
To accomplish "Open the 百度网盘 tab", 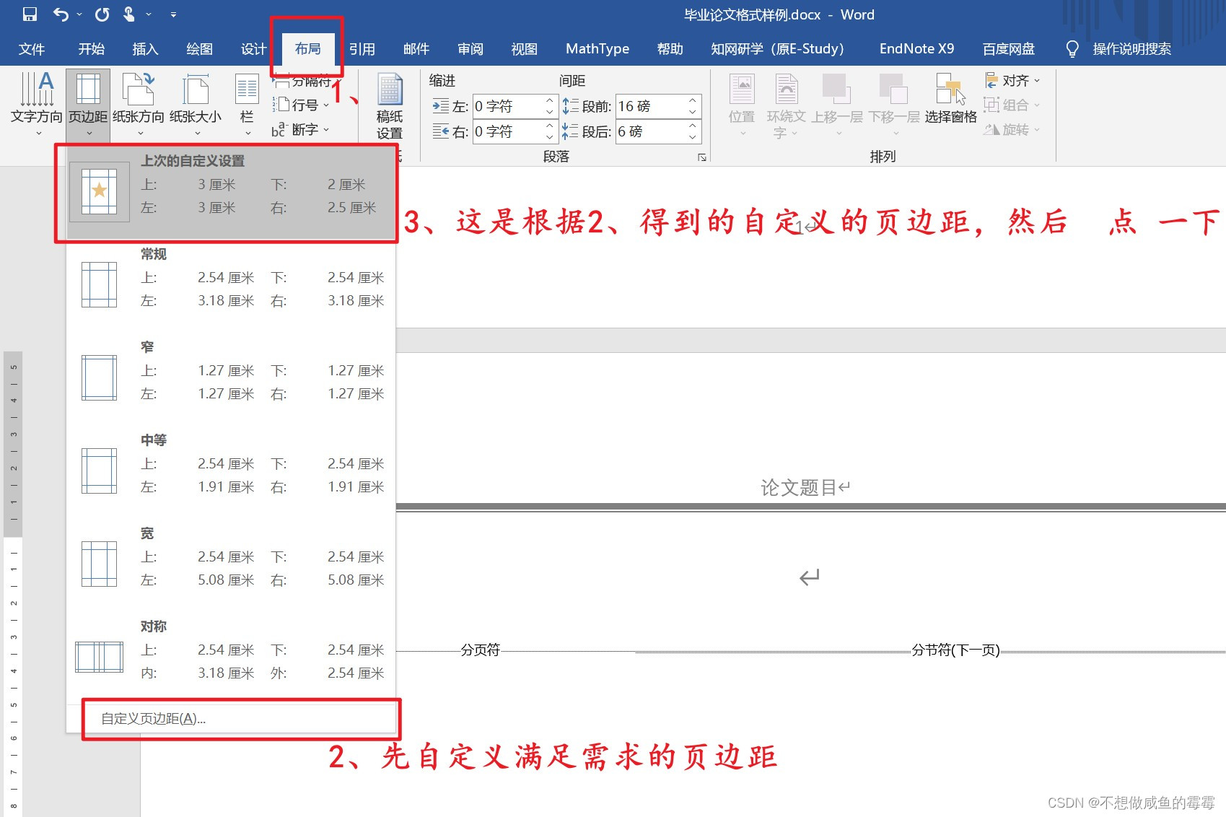I will [1009, 49].
